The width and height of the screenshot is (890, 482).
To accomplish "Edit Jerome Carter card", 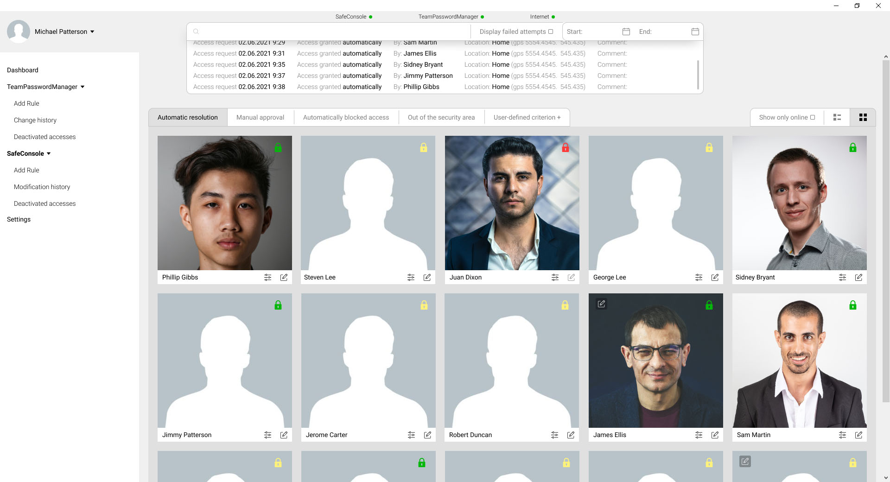I will pos(428,435).
